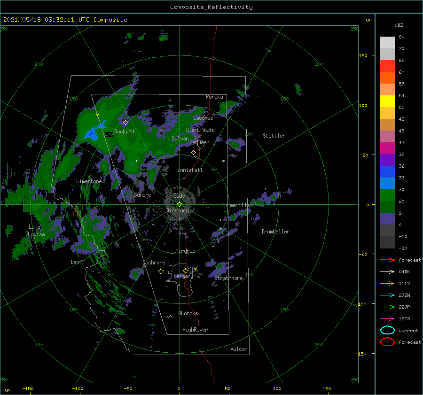
Task: Click the red forecast ellipse legend symbol
Action: 387,342
